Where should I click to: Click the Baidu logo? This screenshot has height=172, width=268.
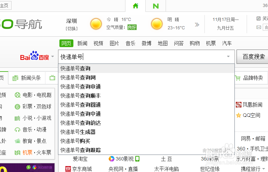tap(35, 56)
